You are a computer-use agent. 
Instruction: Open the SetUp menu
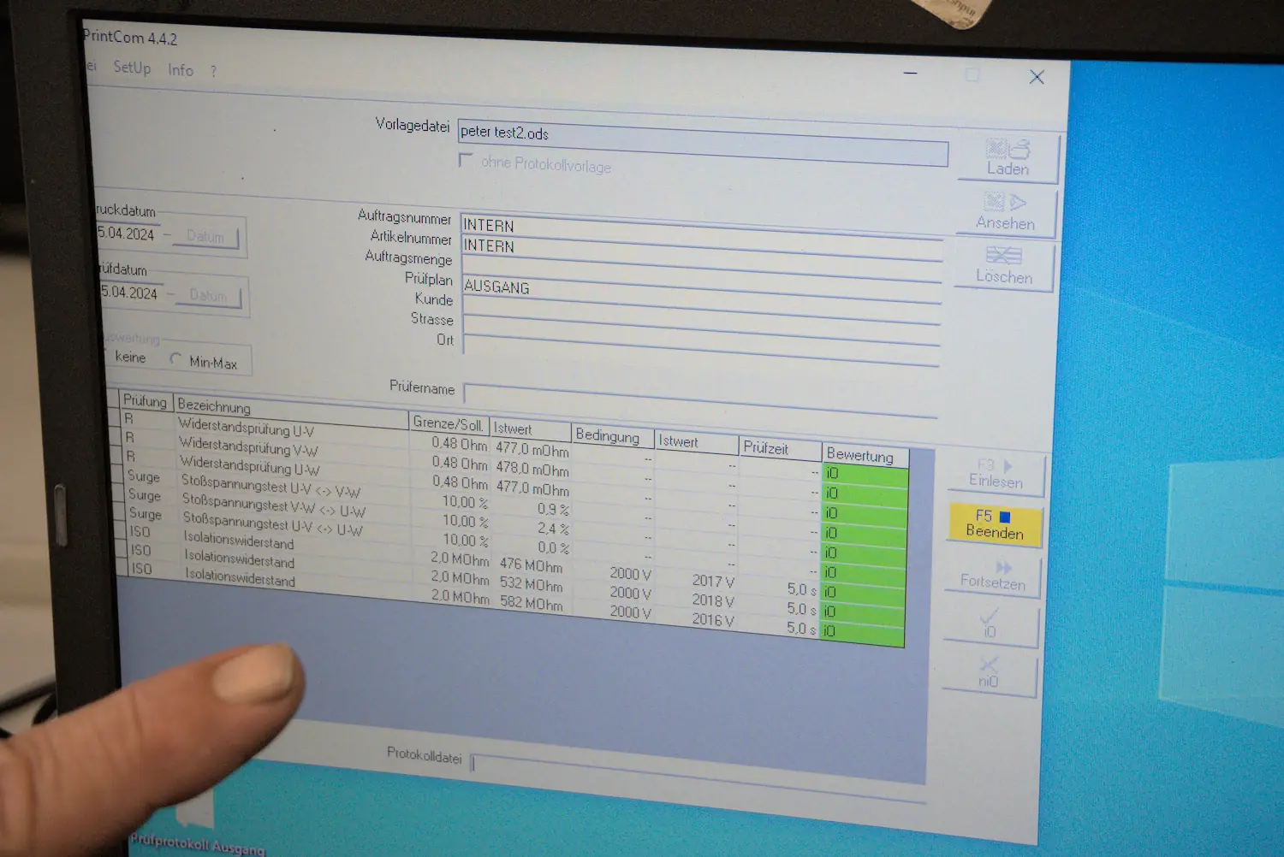[132, 67]
